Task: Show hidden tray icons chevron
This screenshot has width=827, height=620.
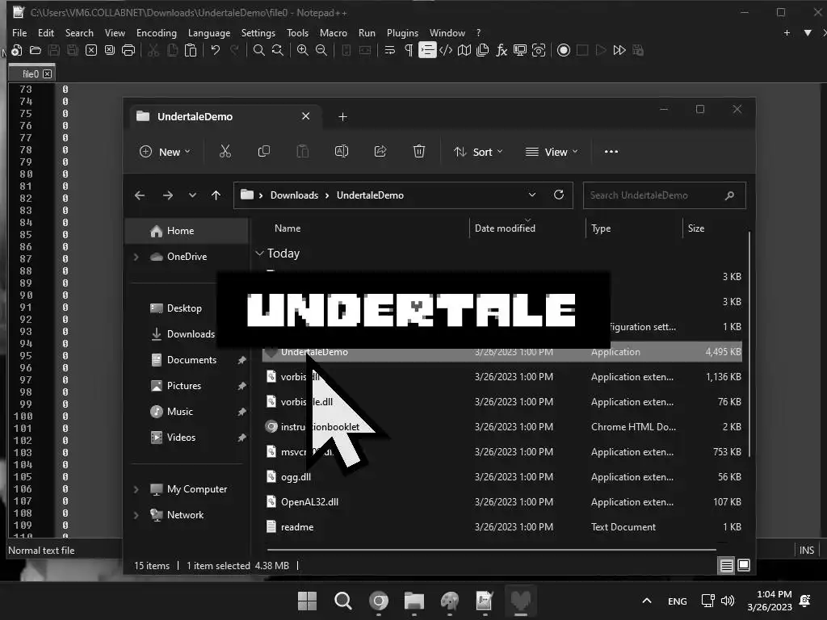Action: 647,601
